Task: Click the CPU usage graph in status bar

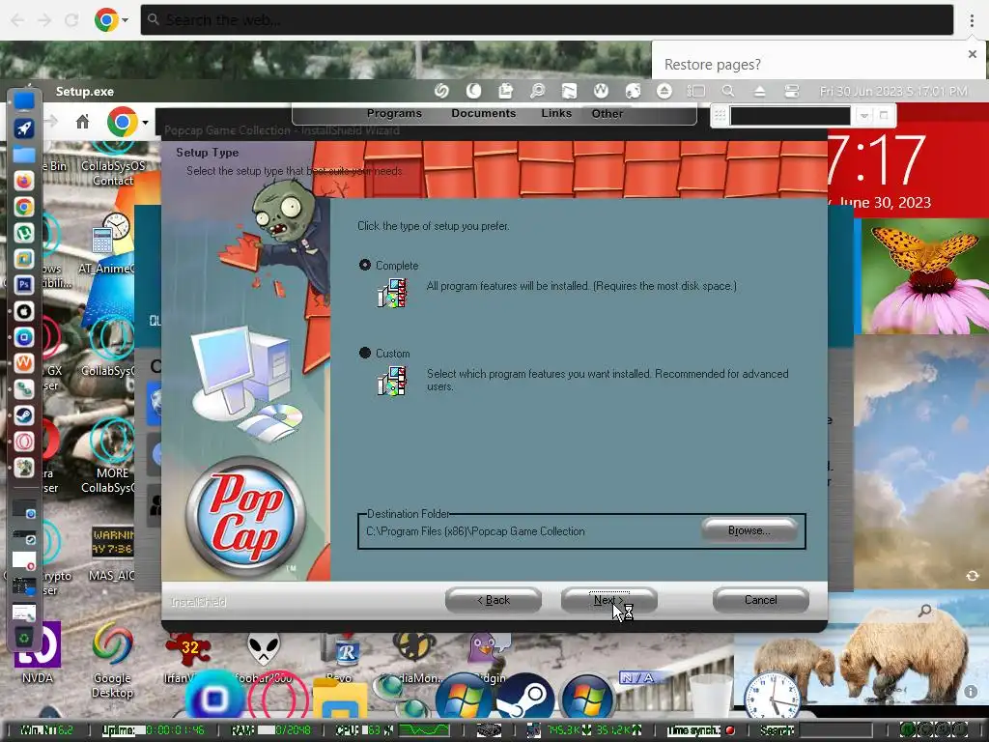Action: 423,730
